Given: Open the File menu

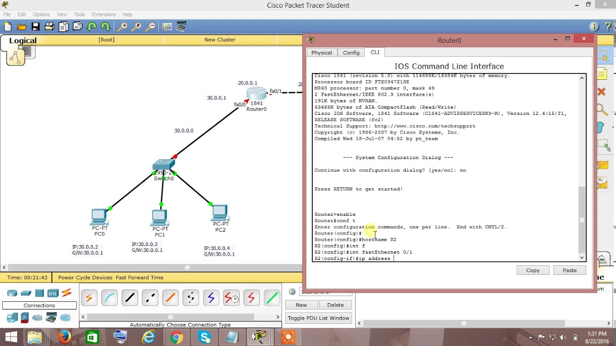Looking at the screenshot, I should point(7,14).
